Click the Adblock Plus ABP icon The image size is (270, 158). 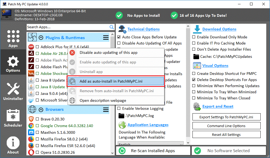[x=31, y=47]
